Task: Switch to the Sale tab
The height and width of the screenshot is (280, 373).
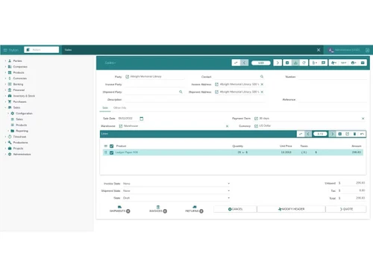Action: pos(105,108)
